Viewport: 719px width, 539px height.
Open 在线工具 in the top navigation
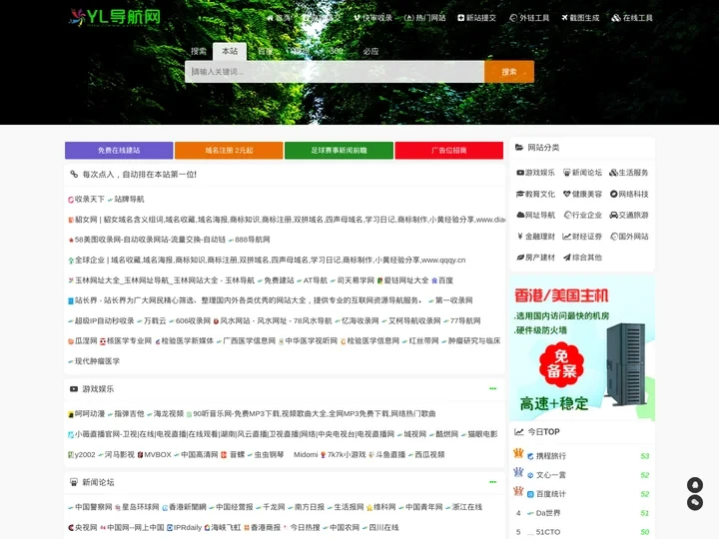tap(632, 18)
